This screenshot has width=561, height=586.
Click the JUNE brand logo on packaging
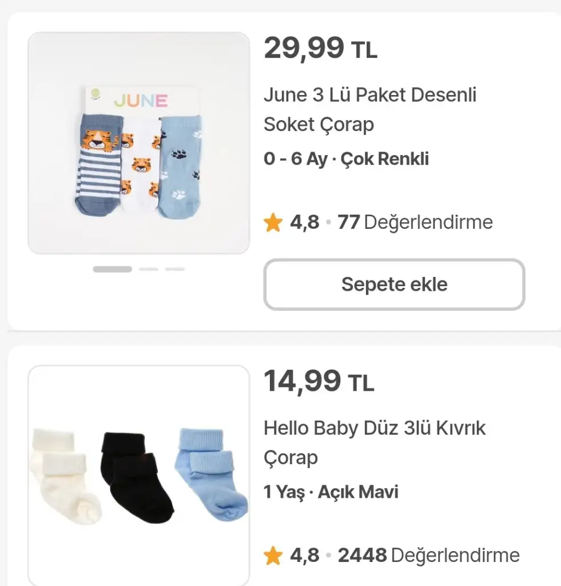click(141, 101)
